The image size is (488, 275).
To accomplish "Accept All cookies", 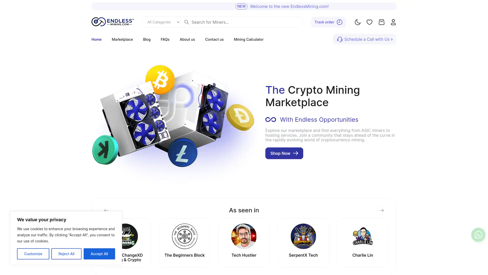I will click(x=99, y=254).
